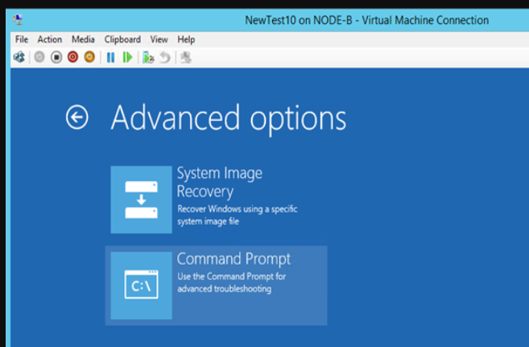529x347 pixels.
Task: Select the System Image Recovery tile icon
Action: click(x=142, y=200)
